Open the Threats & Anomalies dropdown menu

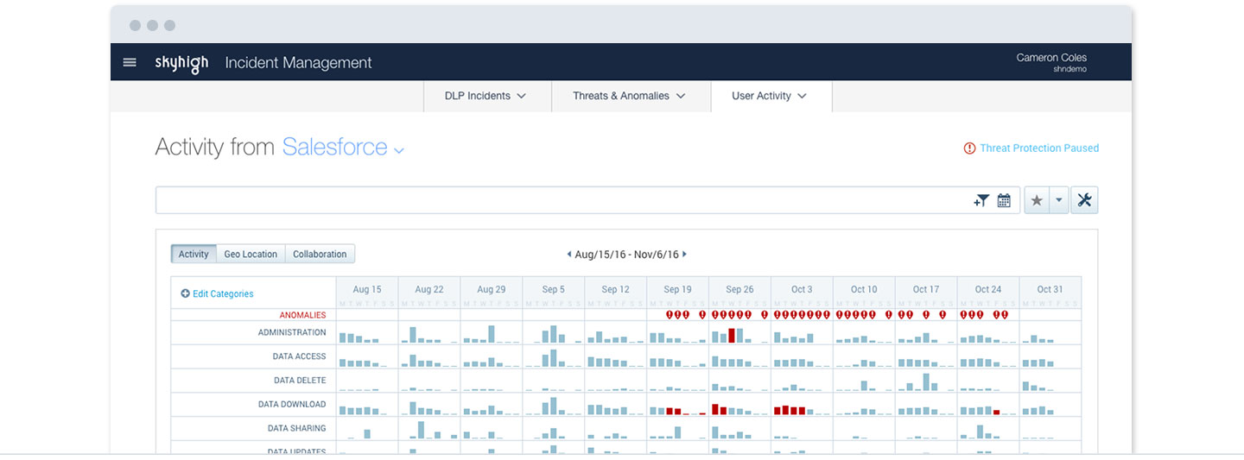(x=631, y=96)
